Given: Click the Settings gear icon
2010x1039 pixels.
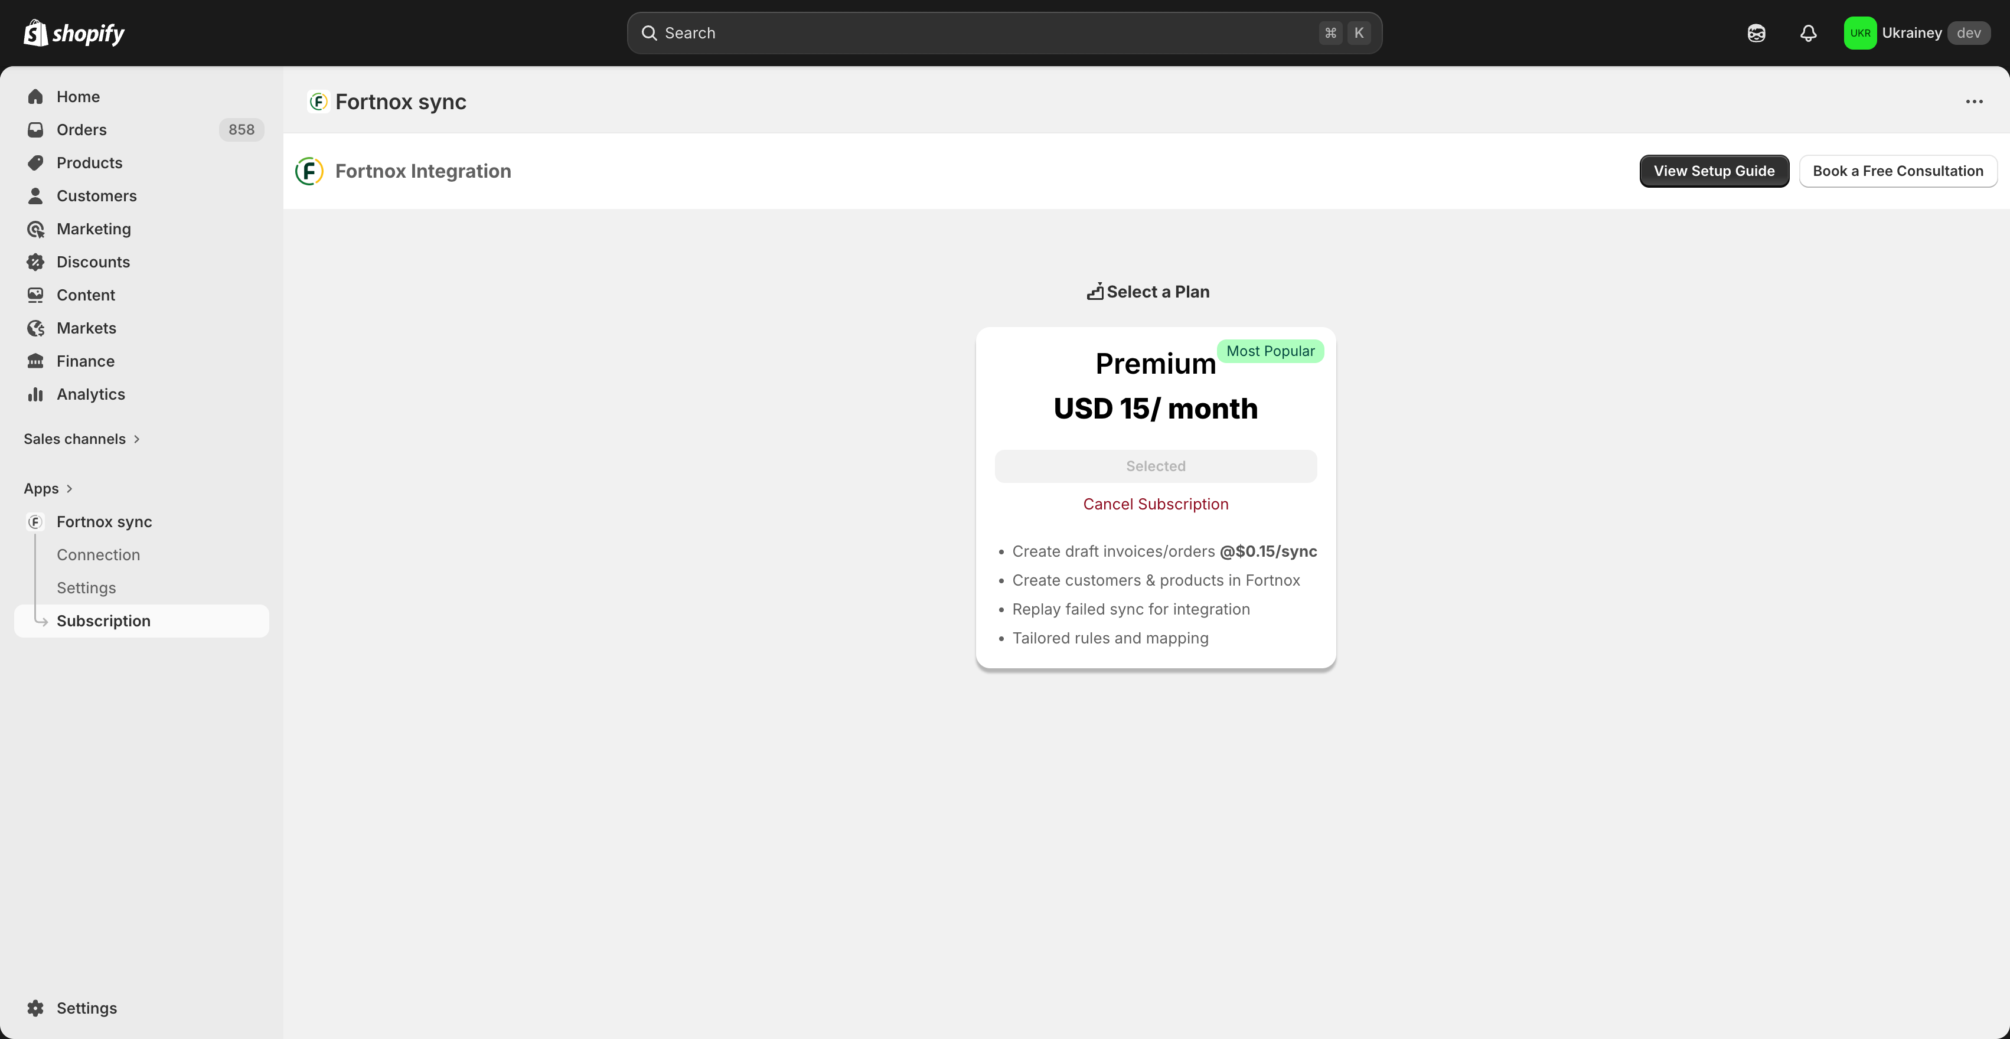Looking at the screenshot, I should tap(35, 1008).
